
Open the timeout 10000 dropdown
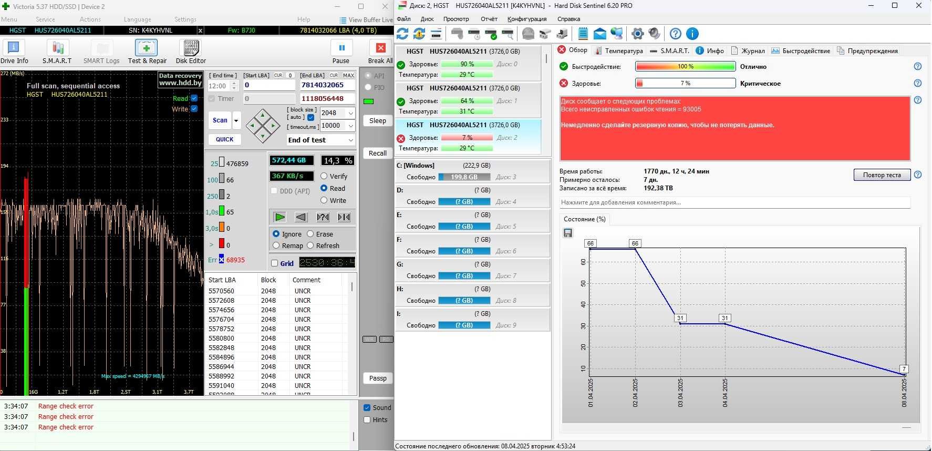(x=351, y=126)
